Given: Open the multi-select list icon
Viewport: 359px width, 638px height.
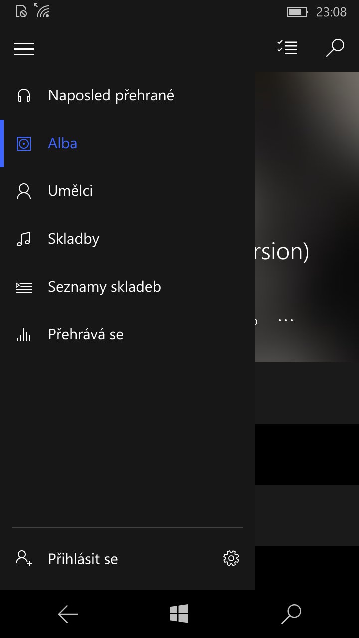Looking at the screenshot, I should coord(287,48).
